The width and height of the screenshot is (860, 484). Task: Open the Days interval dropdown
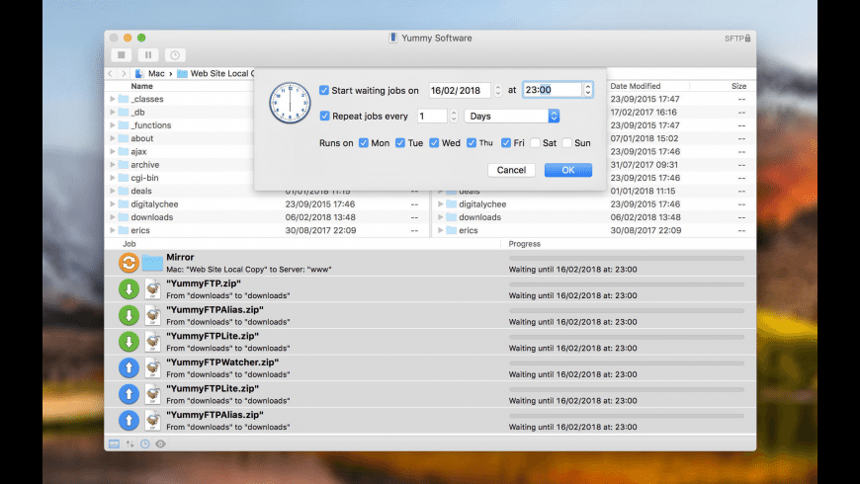coord(512,117)
